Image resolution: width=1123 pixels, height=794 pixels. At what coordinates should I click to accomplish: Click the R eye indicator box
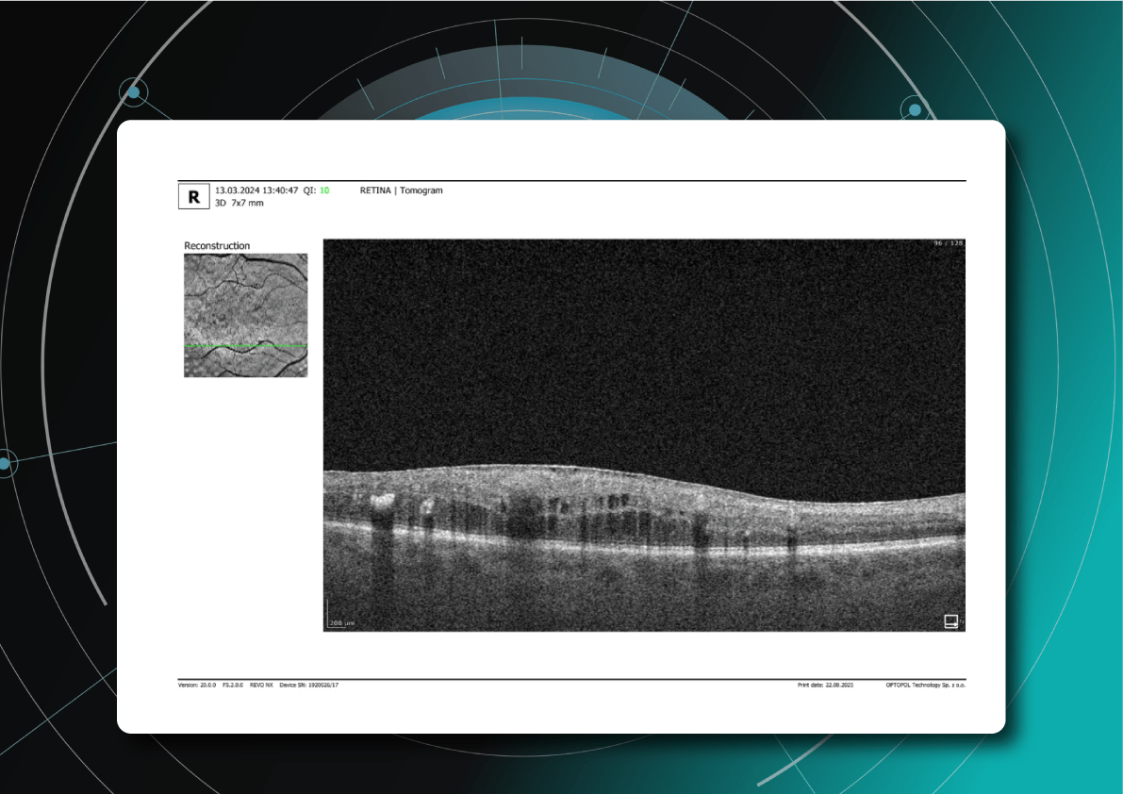pos(193,196)
